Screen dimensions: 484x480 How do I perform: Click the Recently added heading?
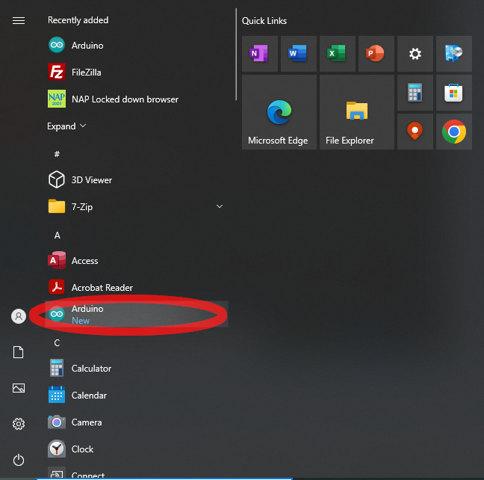pos(78,20)
